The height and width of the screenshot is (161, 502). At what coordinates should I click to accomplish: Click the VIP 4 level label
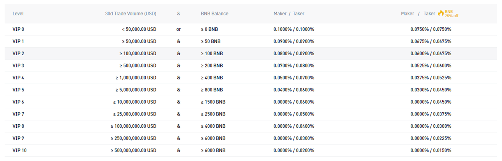18,78
